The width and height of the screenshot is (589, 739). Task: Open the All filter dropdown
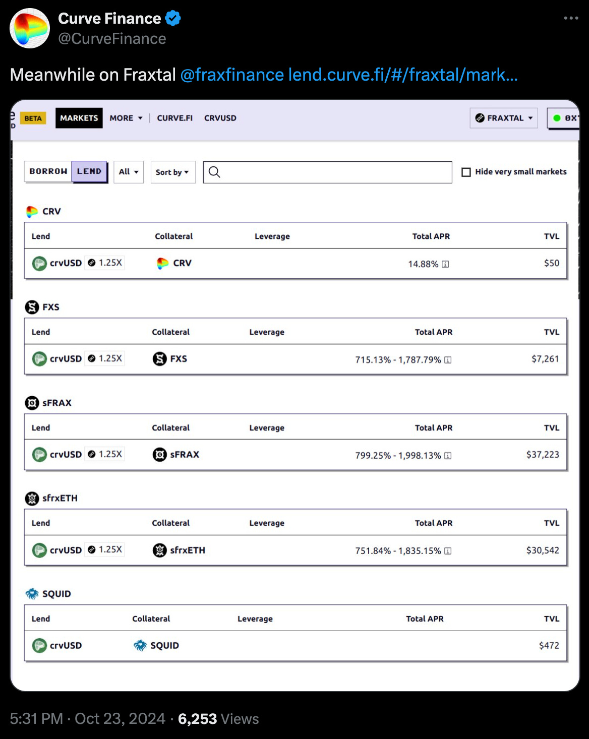click(129, 172)
